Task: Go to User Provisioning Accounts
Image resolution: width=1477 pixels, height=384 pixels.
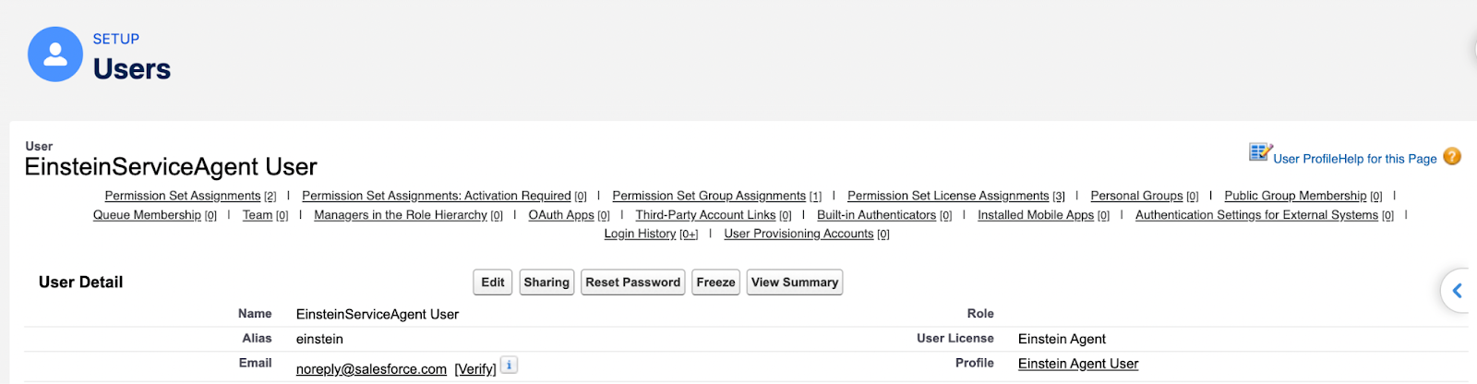Action: coord(799,234)
